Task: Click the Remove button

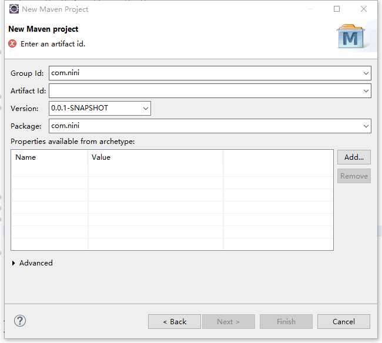Action: coord(354,176)
